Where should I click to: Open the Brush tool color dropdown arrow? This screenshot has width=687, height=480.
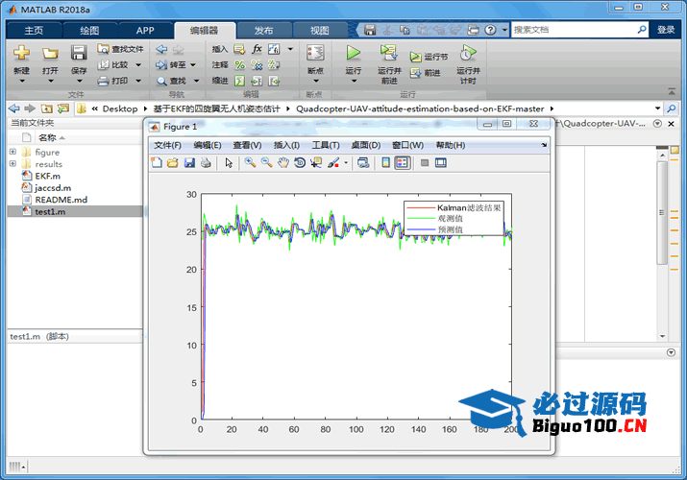[346, 163]
